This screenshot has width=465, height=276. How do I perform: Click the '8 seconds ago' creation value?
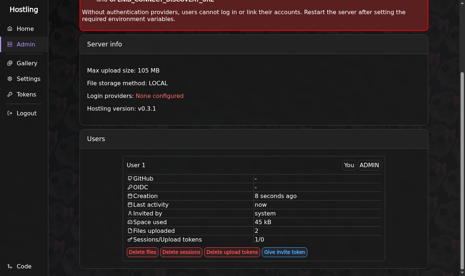(x=276, y=196)
